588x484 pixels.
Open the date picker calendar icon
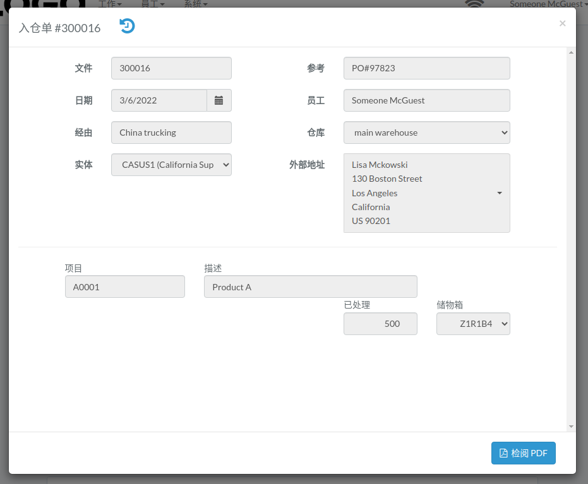pos(219,100)
